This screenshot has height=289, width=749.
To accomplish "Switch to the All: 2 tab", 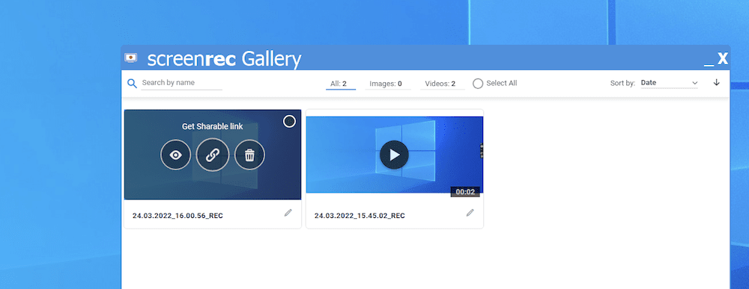I will point(341,84).
